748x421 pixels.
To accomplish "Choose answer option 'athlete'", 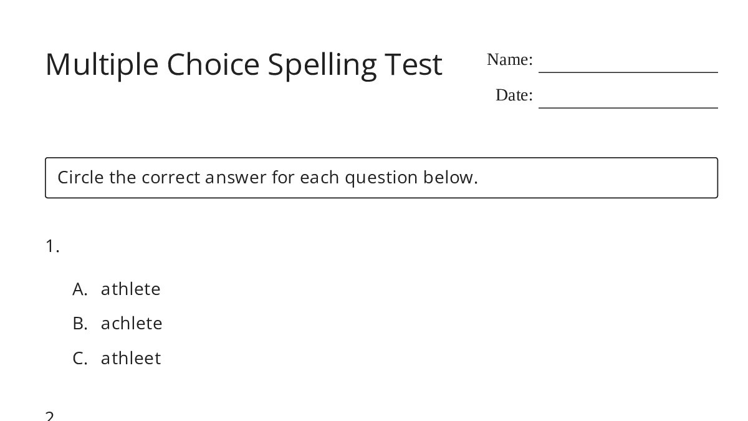I will coord(131,289).
